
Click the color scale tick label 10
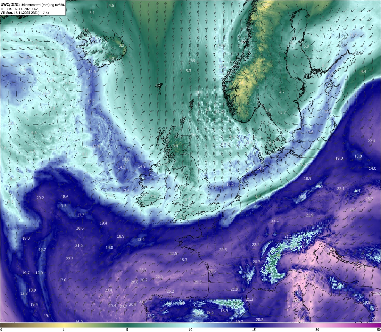click(190, 330)
